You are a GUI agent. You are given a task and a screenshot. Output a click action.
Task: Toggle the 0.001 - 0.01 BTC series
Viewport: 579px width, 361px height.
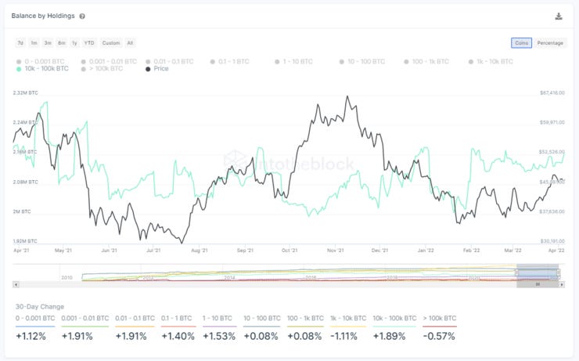[x=109, y=61]
